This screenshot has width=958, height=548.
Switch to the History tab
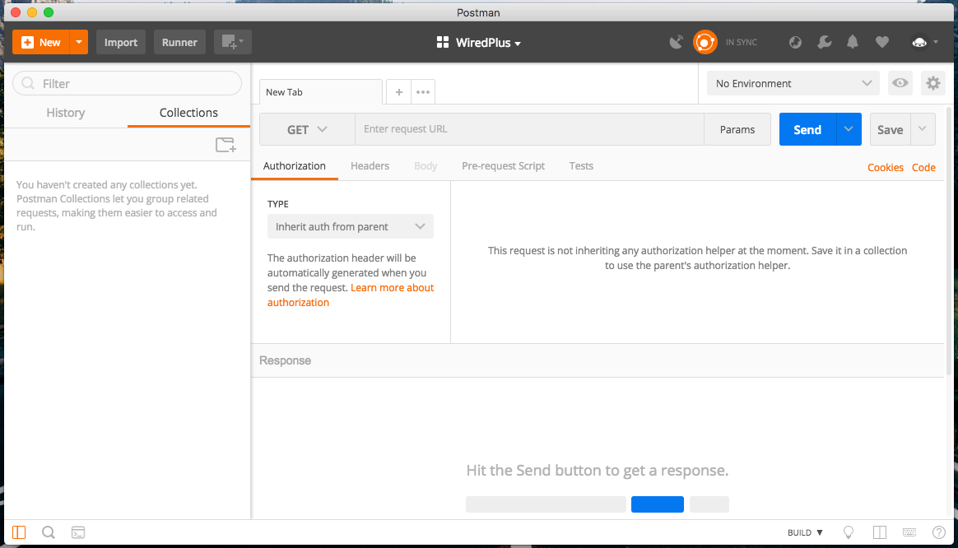[x=66, y=113]
